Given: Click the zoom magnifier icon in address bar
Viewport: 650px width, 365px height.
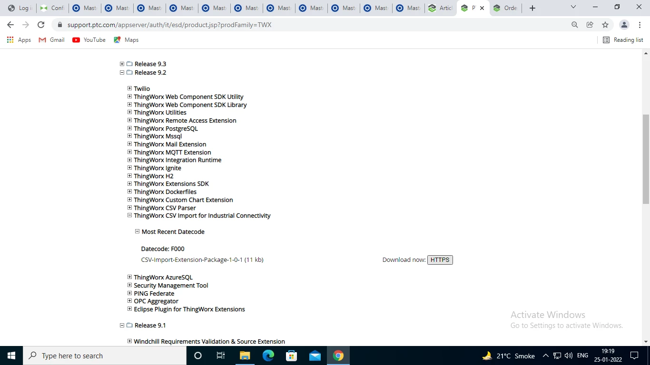Looking at the screenshot, I should (575, 25).
